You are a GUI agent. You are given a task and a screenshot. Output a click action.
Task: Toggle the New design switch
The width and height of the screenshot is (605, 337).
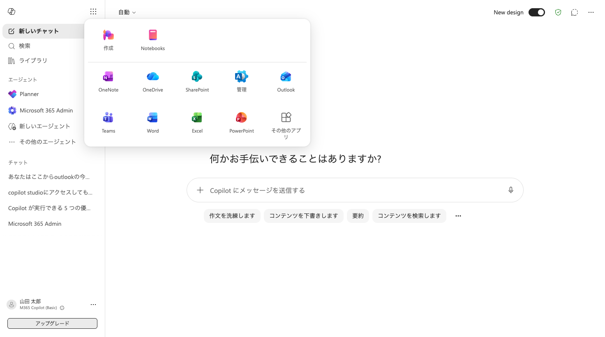(x=537, y=12)
